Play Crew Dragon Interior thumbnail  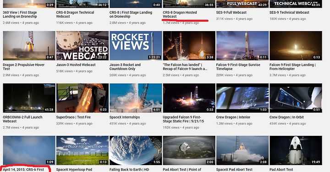(242, 98)
